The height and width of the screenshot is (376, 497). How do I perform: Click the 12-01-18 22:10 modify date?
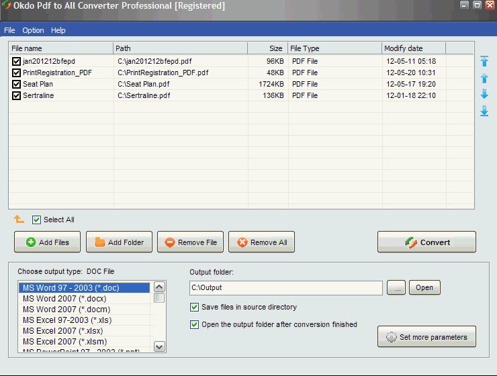[411, 95]
